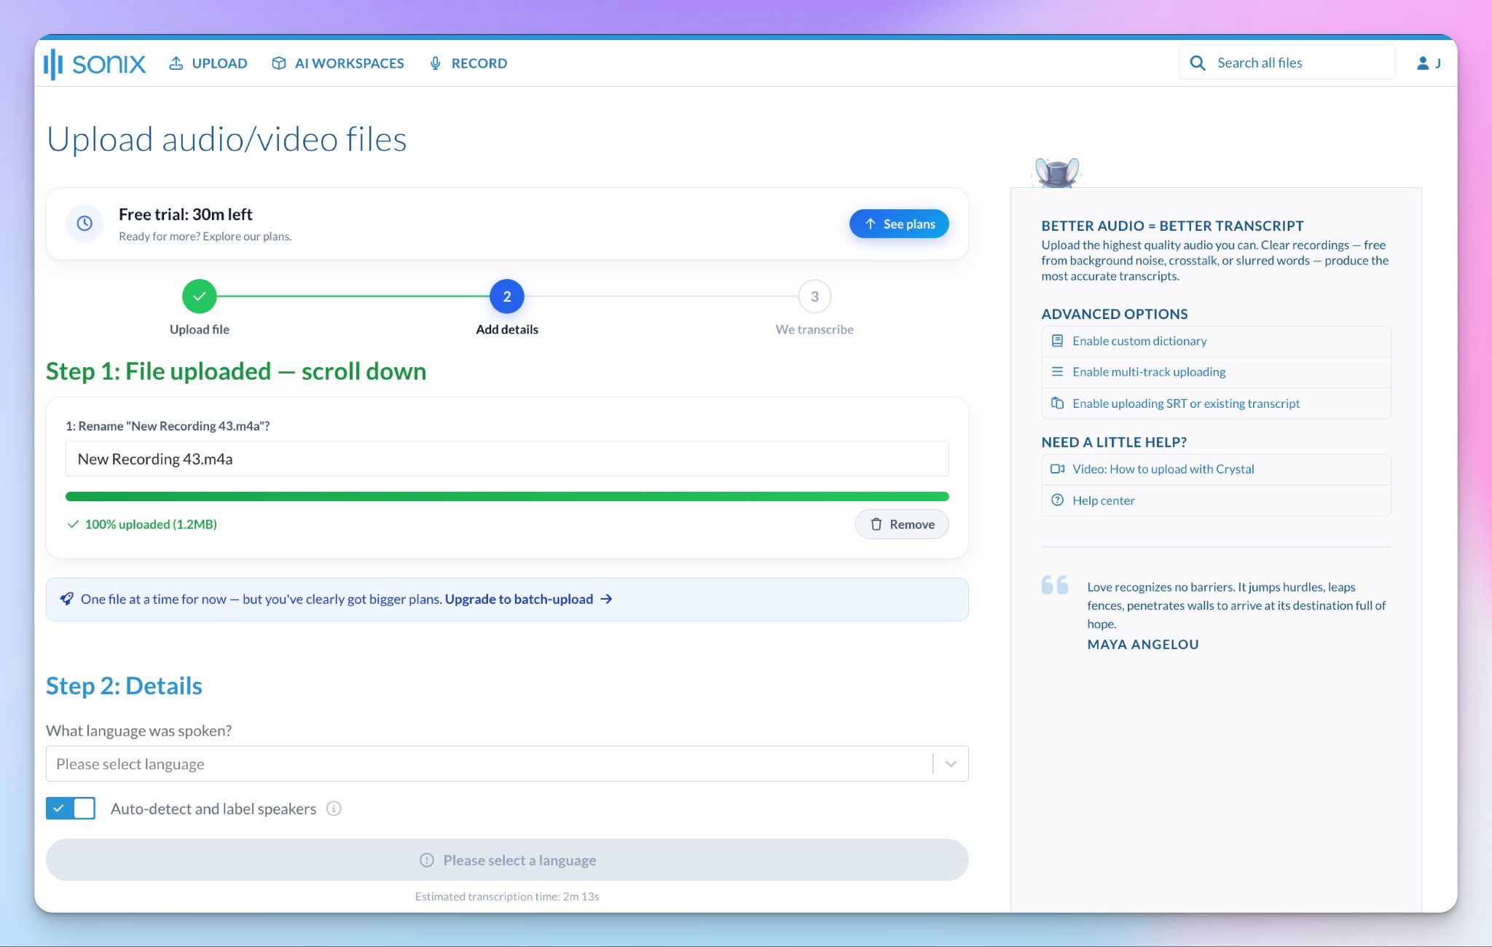This screenshot has height=947, width=1492.
Task: Click the user account icon
Action: pos(1422,63)
